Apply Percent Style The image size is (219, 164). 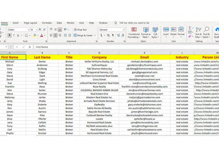(108, 36)
